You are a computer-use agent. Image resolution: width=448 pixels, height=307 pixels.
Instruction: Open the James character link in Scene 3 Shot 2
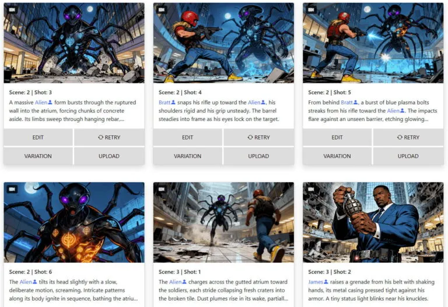point(316,282)
